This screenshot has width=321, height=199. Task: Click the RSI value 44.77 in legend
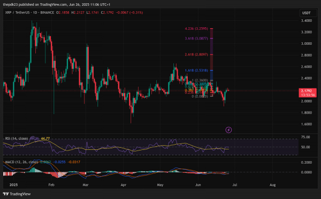point(45,139)
